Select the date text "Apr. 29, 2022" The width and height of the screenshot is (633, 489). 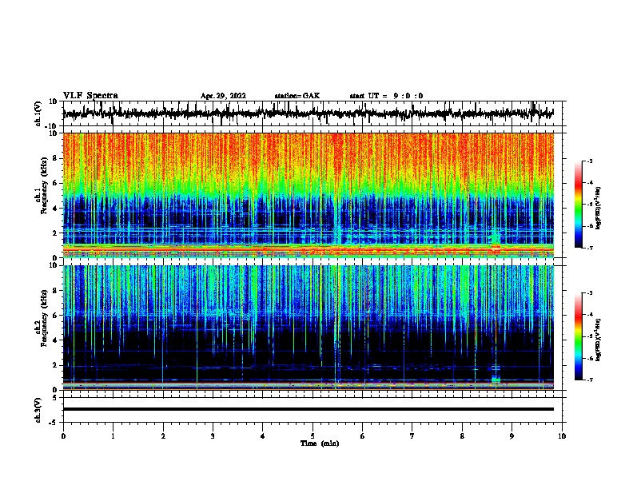click(x=223, y=96)
